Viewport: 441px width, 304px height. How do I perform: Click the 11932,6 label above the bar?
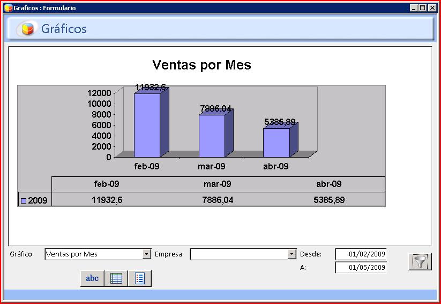(151, 88)
